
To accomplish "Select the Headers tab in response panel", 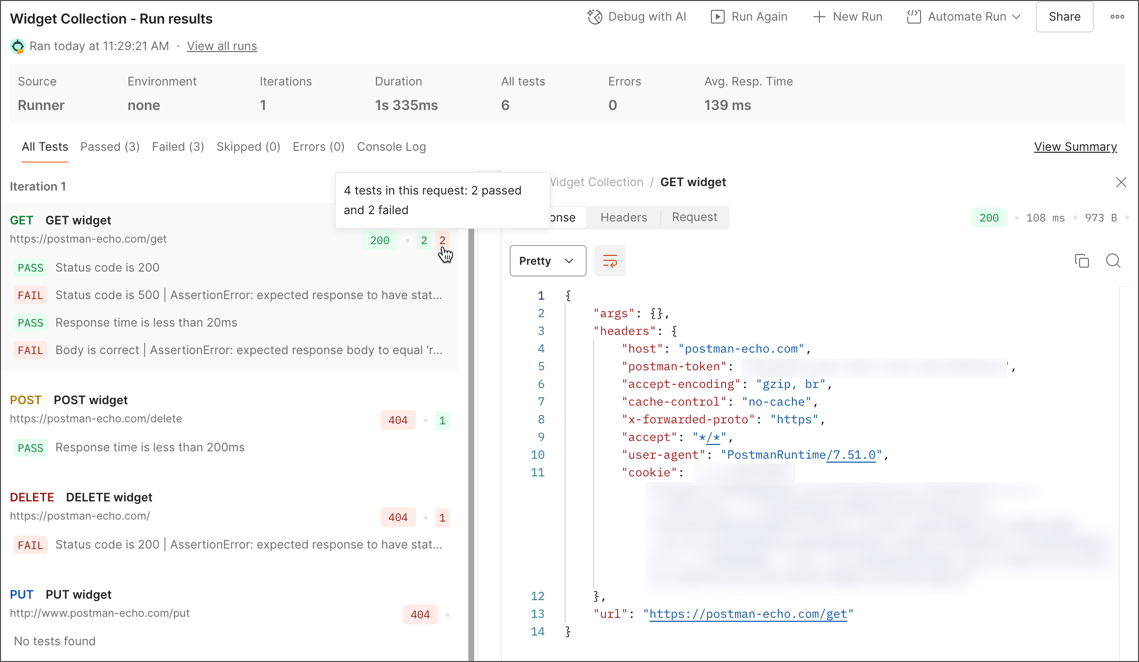I will point(624,218).
